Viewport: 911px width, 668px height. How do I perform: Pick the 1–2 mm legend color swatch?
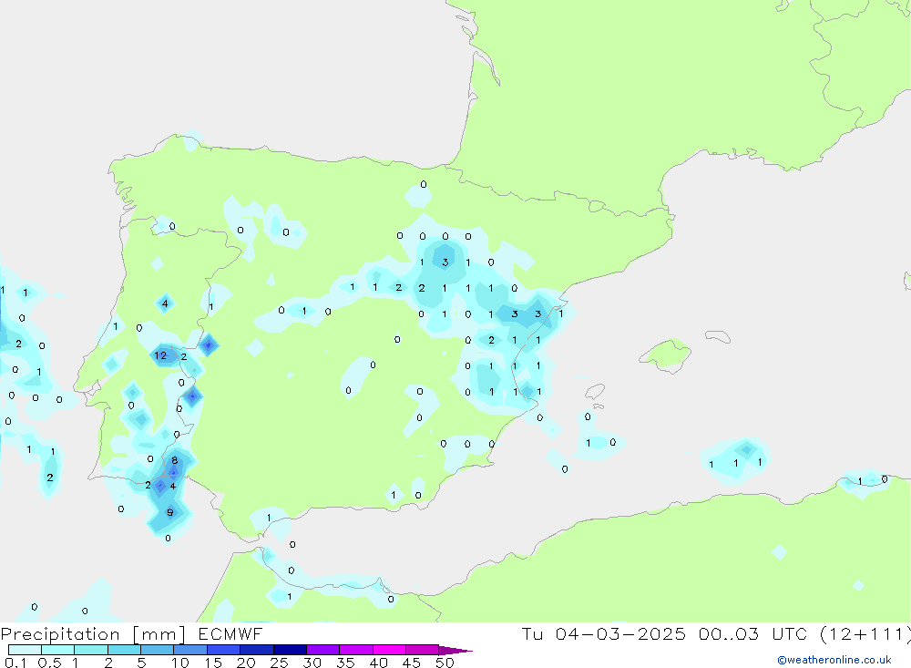click(x=91, y=650)
